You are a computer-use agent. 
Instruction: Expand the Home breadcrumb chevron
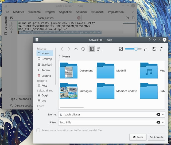point(60,56)
